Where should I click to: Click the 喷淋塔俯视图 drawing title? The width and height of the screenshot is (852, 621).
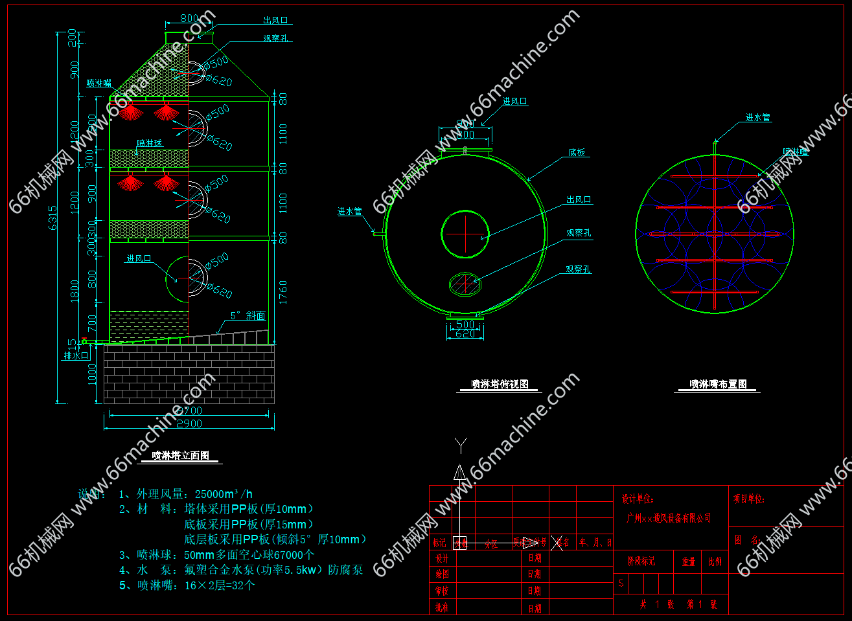(x=500, y=385)
